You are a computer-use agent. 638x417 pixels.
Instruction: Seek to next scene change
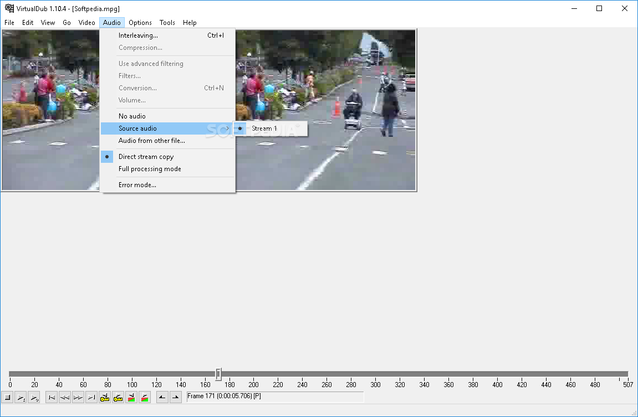pyautogui.click(x=145, y=397)
